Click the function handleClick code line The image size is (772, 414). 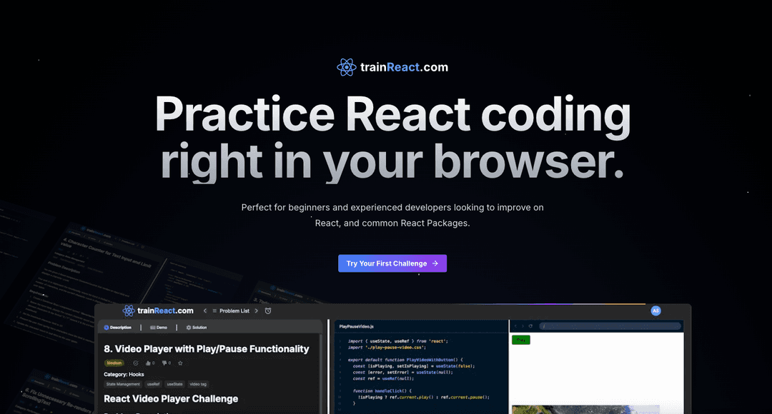tap(382, 391)
